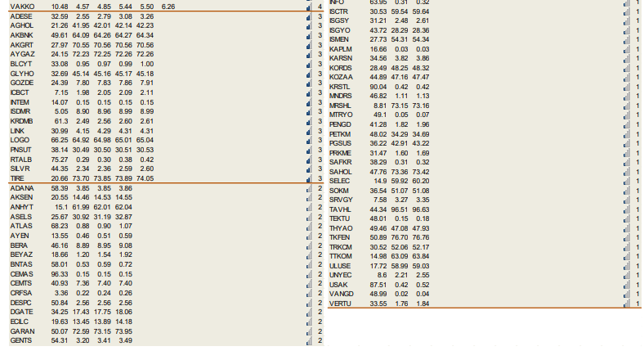Select the SILVR ticker name

(x=20, y=169)
